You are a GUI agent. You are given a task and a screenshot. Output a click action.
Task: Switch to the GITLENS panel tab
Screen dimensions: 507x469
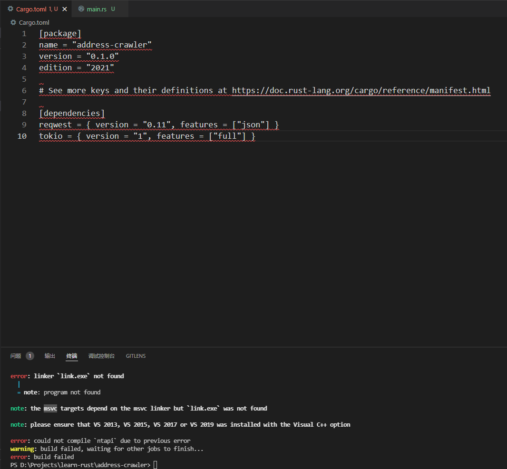(x=136, y=356)
